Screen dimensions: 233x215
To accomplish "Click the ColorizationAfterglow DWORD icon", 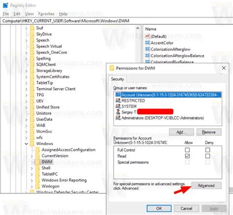I will point(147,49).
